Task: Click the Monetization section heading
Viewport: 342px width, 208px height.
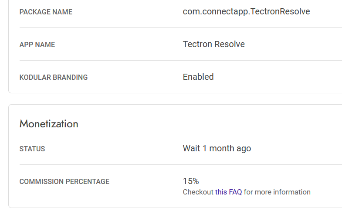Action: tap(49, 124)
